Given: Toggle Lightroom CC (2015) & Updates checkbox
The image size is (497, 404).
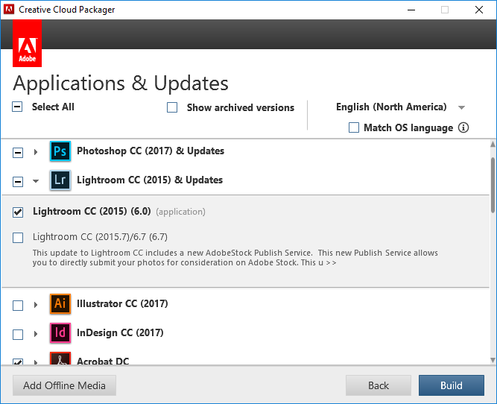Looking at the screenshot, I should pyautogui.click(x=18, y=182).
